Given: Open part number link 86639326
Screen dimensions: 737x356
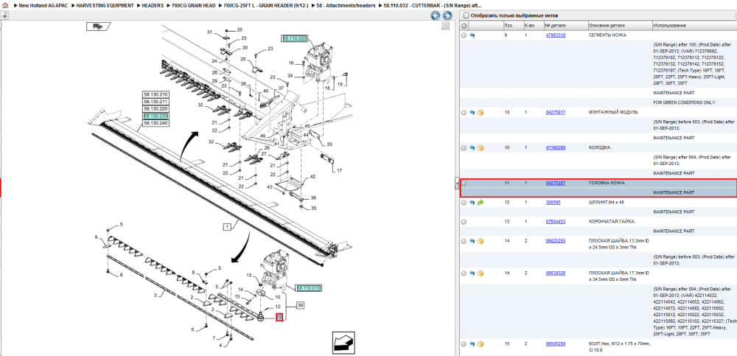Looking at the screenshot, I should pyautogui.click(x=555, y=273).
